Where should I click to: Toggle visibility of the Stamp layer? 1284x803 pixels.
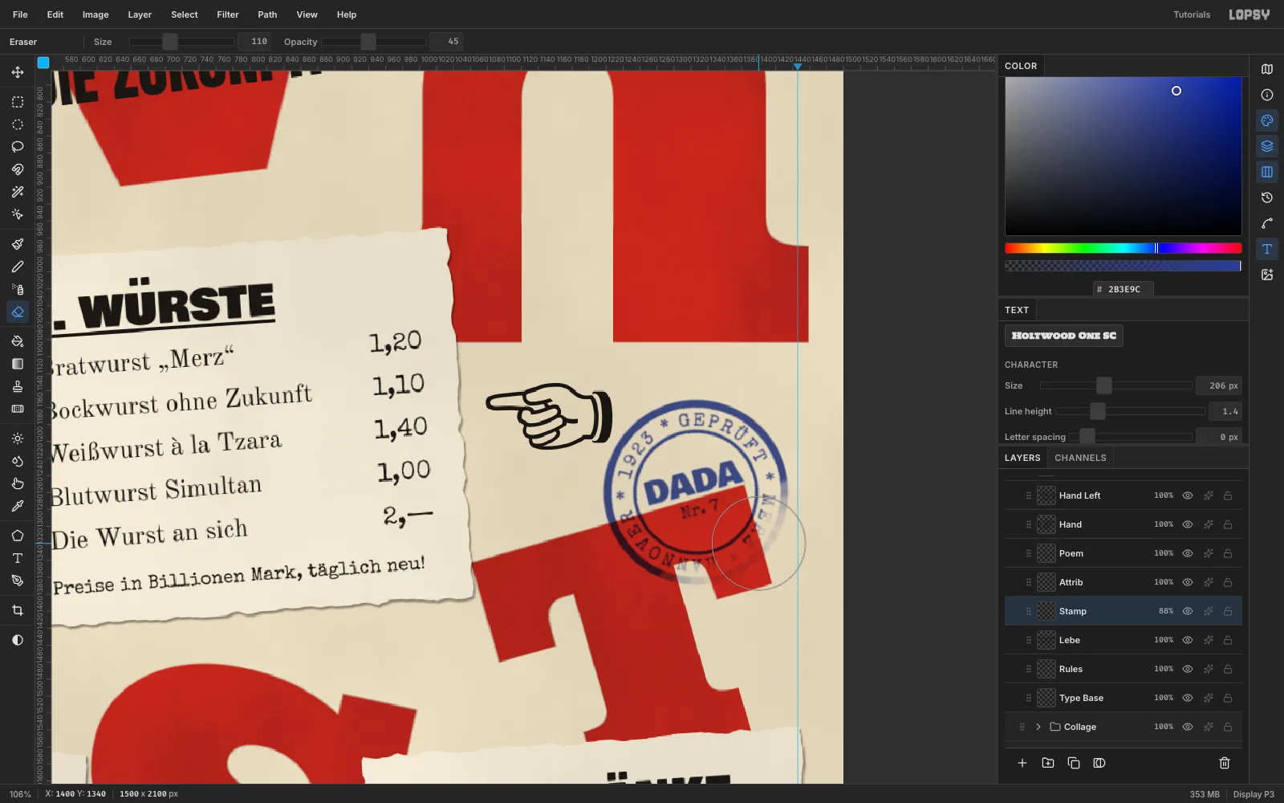click(x=1188, y=611)
